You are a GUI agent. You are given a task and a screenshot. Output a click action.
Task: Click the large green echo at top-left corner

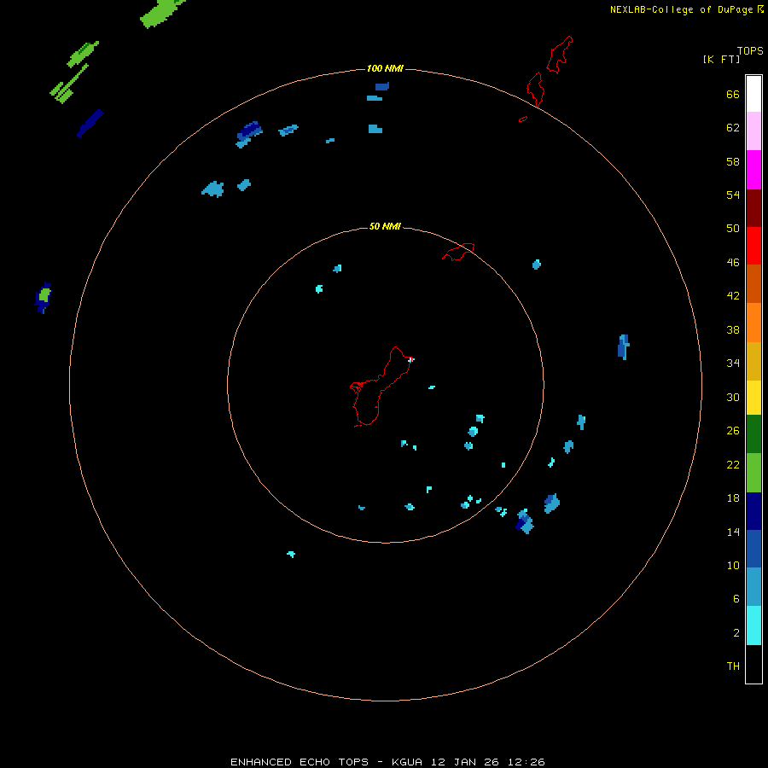161,13
